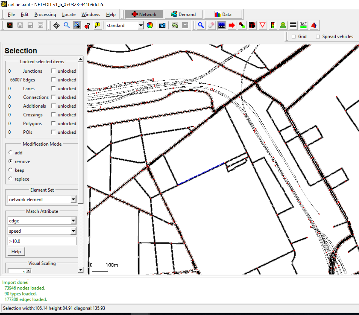The image size is (359, 315).
Task: Click the grayed redo icon
Action: point(185,25)
